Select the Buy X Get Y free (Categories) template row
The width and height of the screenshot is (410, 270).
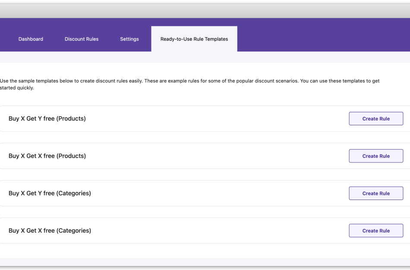50,193
